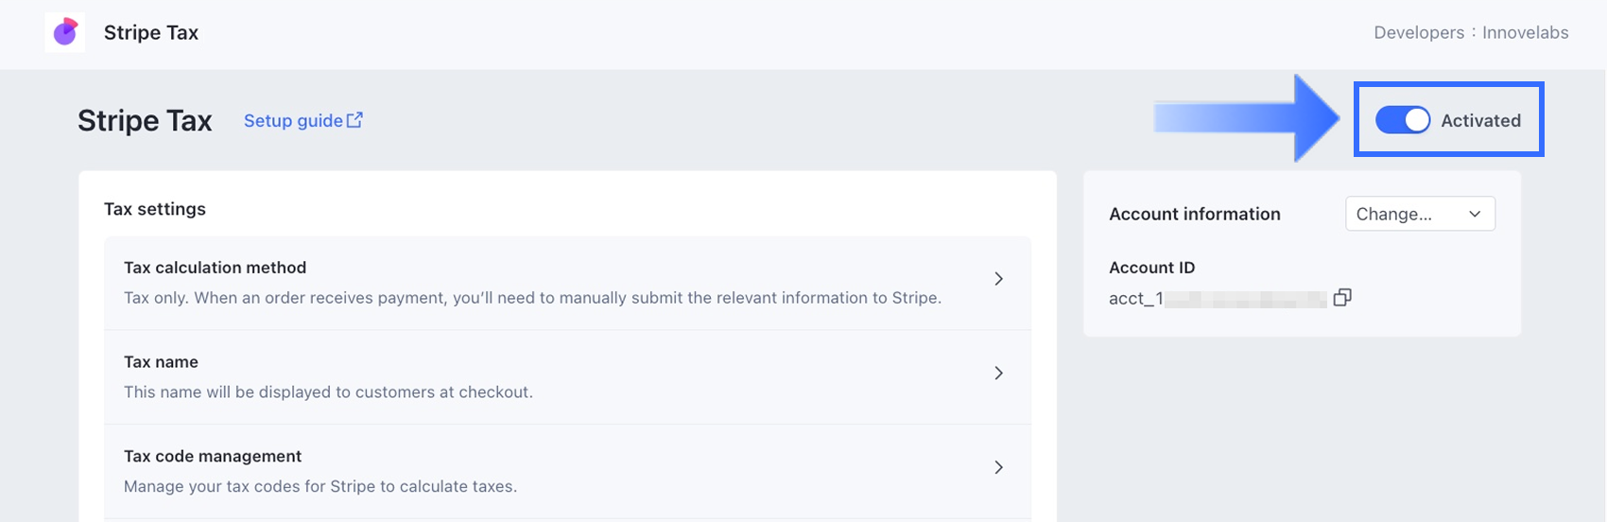Click the Account information heading
This screenshot has height=522, width=1607.
(x=1194, y=214)
